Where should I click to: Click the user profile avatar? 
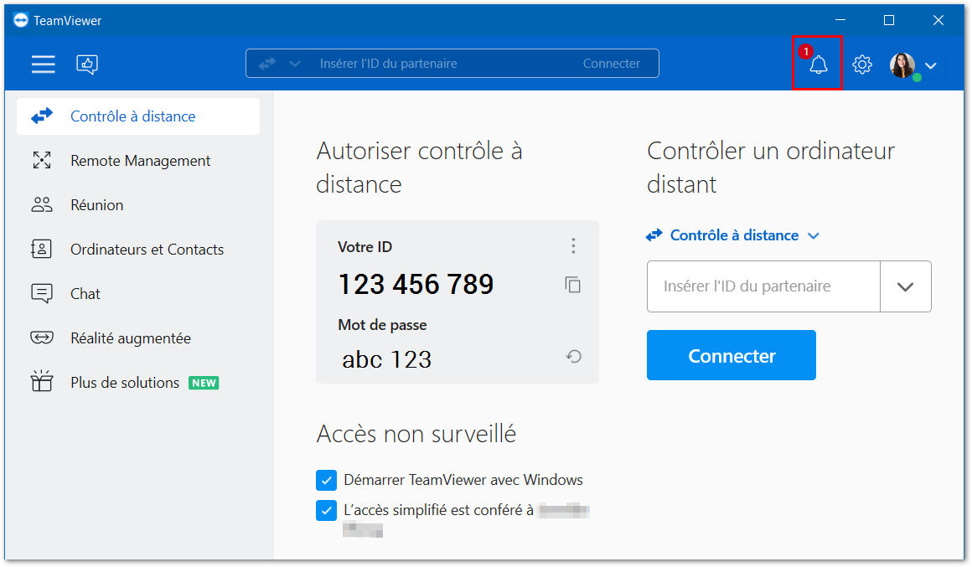[x=902, y=64]
